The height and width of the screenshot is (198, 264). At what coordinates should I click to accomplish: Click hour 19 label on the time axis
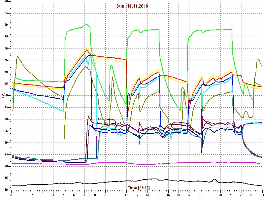(x=210, y=195)
